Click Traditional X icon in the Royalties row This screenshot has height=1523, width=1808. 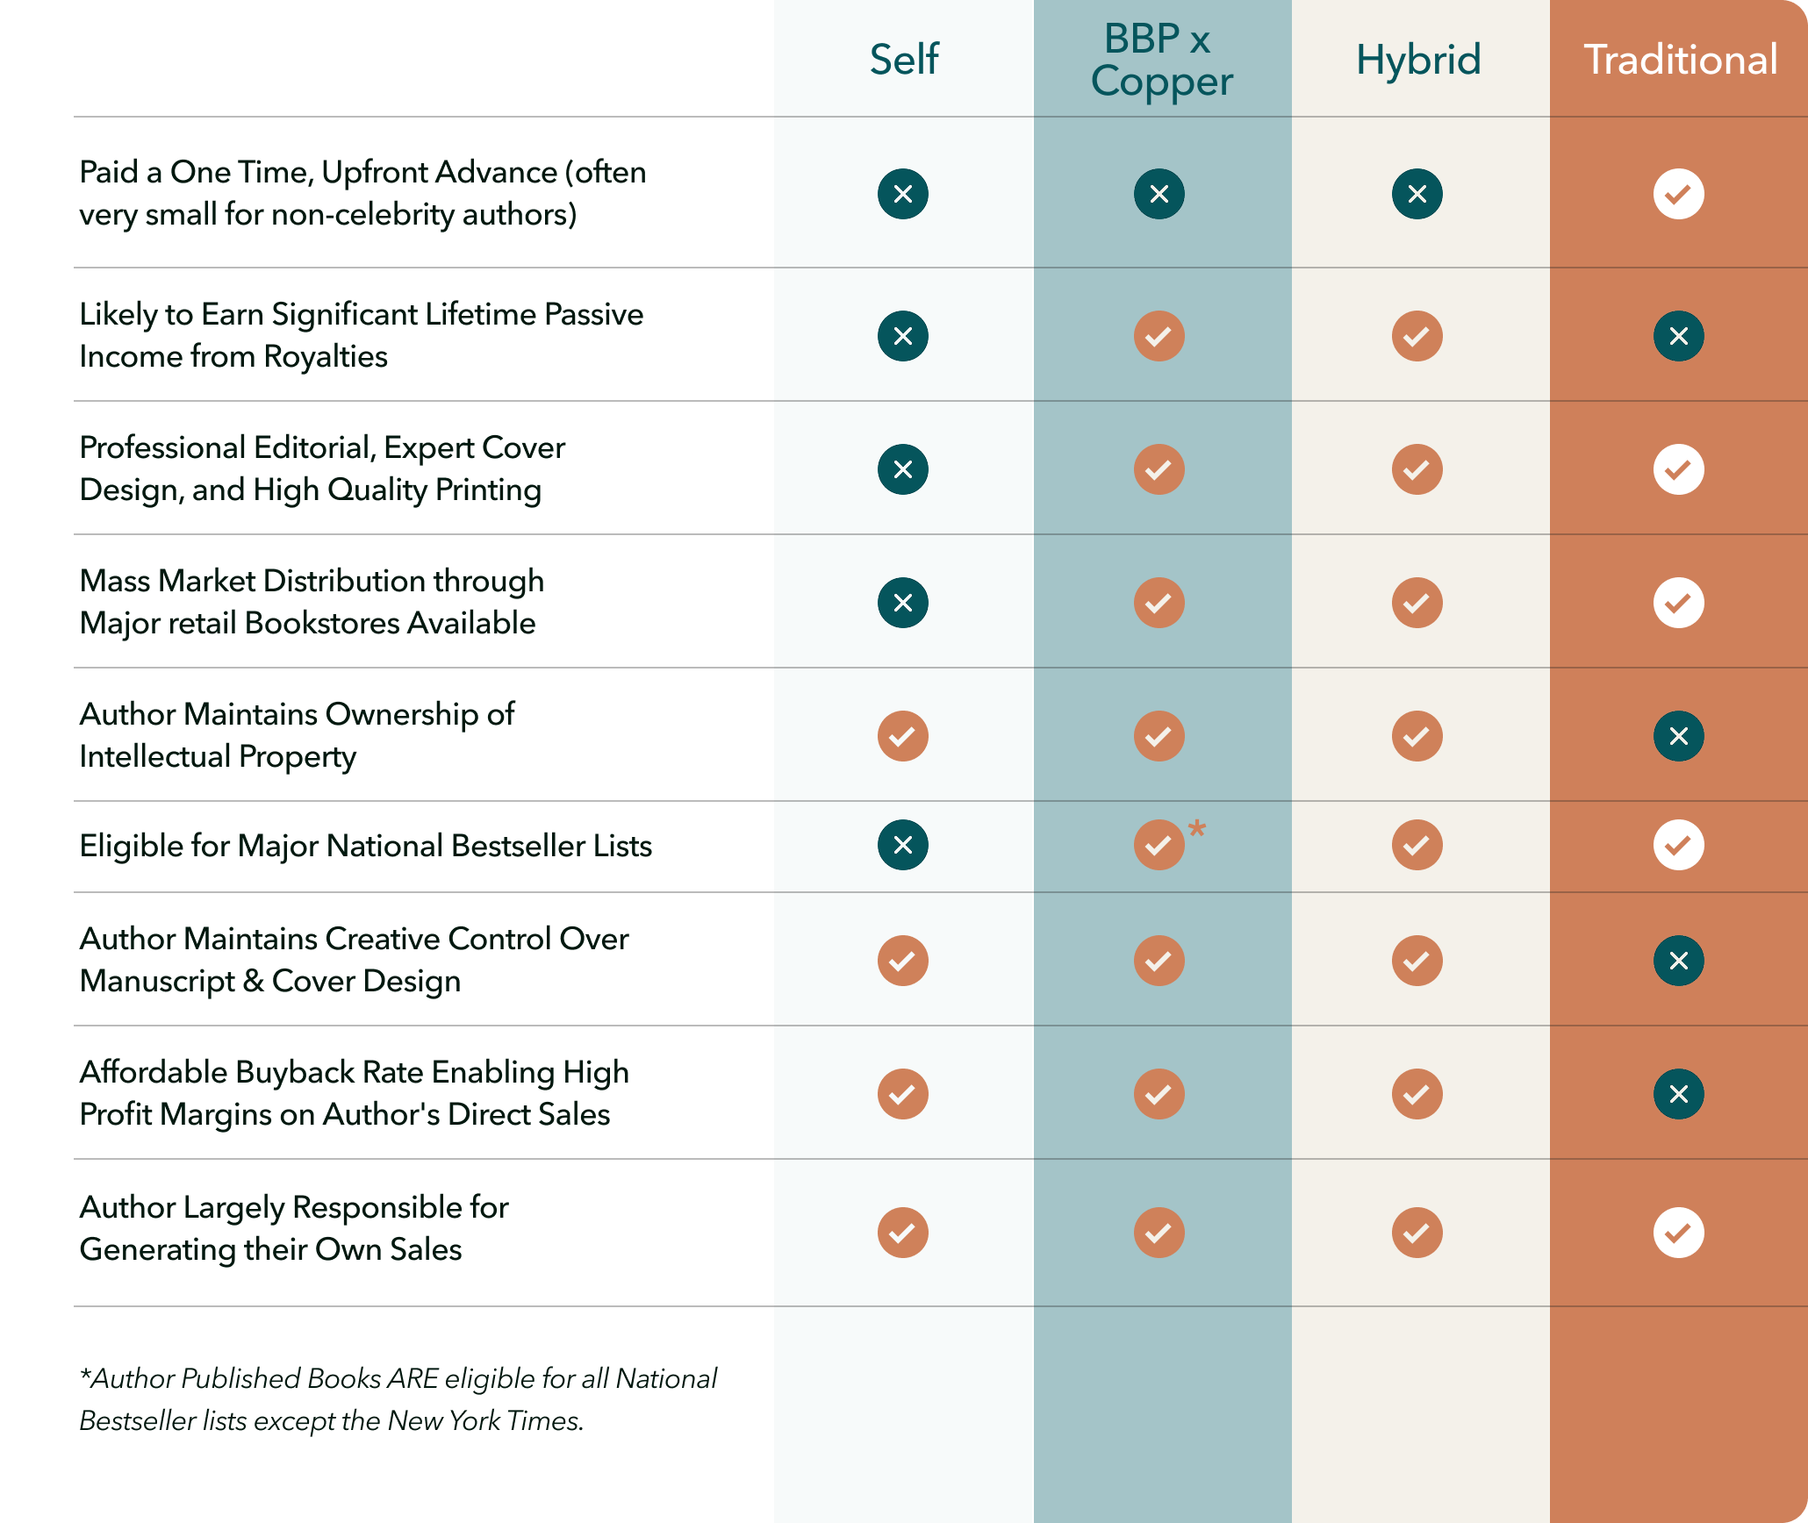tap(1678, 336)
